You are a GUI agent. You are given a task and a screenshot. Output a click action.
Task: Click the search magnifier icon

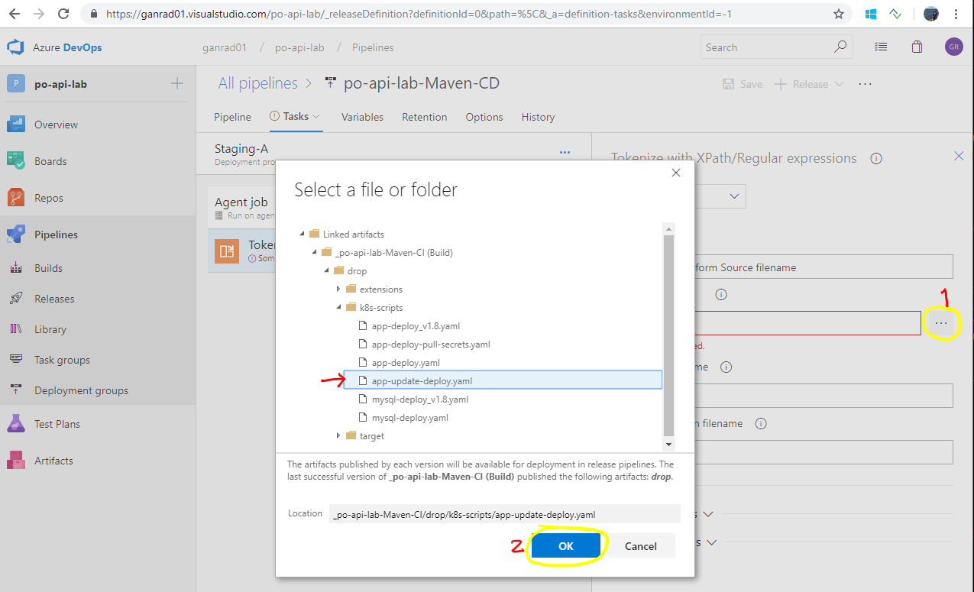pos(840,47)
